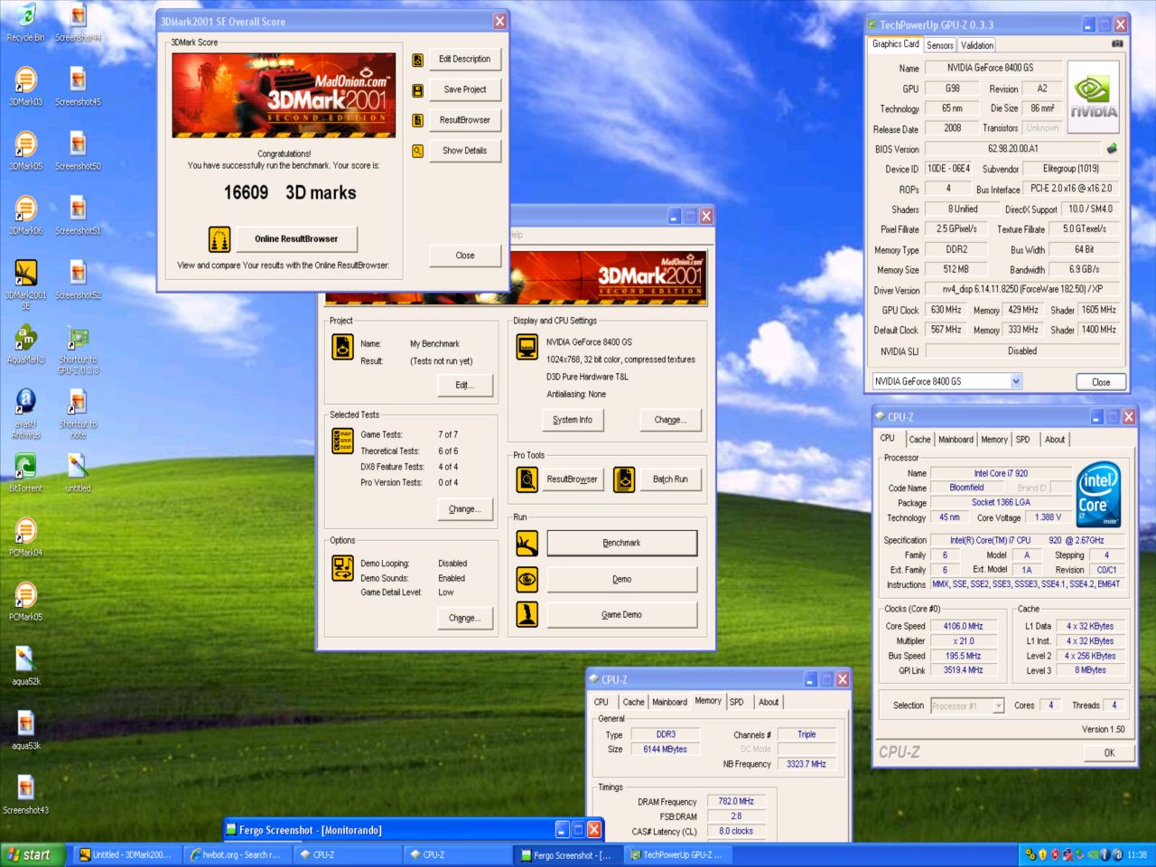The height and width of the screenshot is (867, 1156).
Task: Switch to hwbot.org browser taskbar button
Action: (x=236, y=854)
